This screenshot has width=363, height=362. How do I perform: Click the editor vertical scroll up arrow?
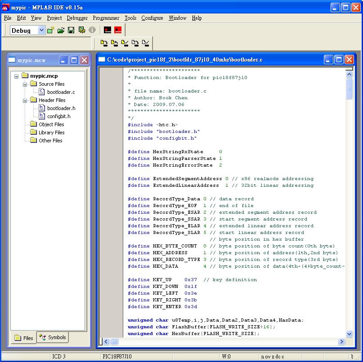pyautogui.click(x=349, y=74)
